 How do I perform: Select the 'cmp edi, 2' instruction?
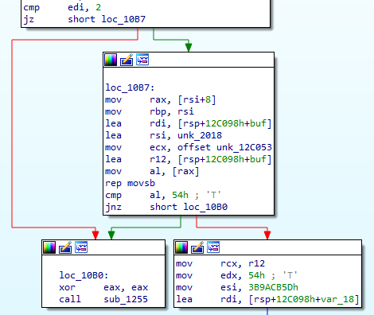click(x=62, y=7)
